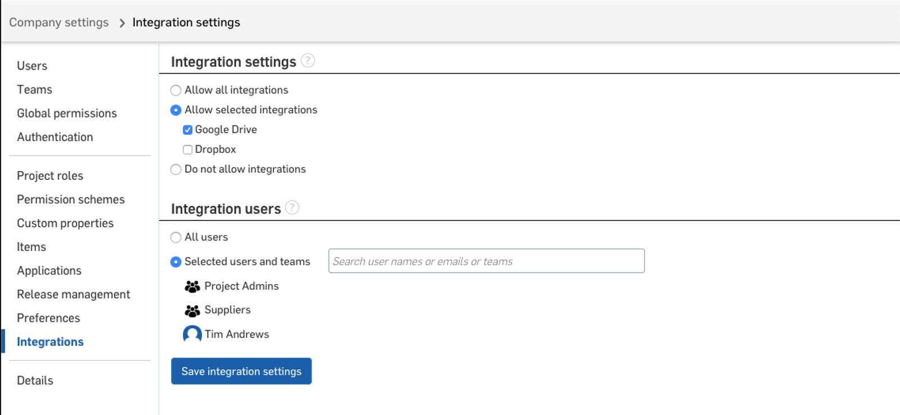Select Do not allow integrations option

click(x=176, y=170)
